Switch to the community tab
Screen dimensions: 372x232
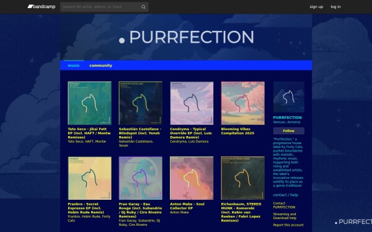(100, 66)
